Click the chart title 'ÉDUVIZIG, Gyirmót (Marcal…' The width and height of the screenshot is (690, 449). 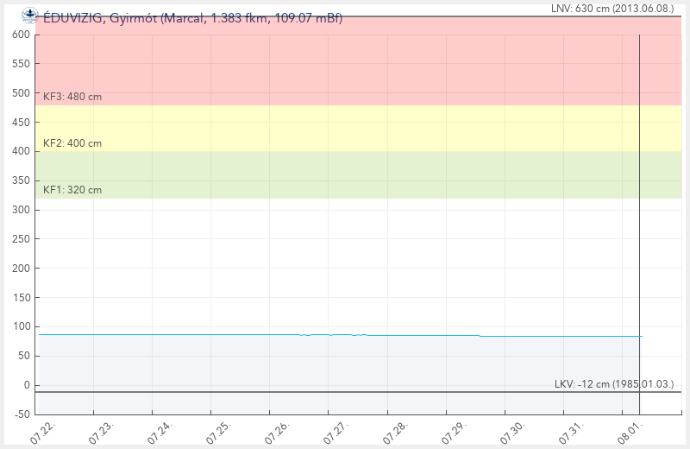point(192,18)
